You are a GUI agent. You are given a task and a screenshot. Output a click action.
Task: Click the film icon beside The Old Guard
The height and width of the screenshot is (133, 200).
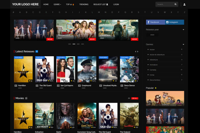(37, 86)
